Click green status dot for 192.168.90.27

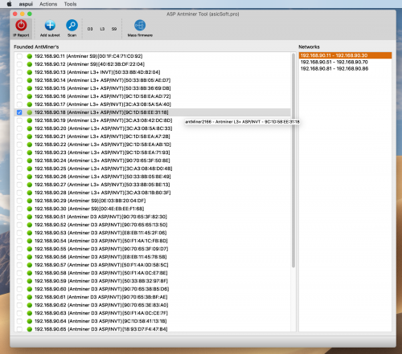(30, 185)
